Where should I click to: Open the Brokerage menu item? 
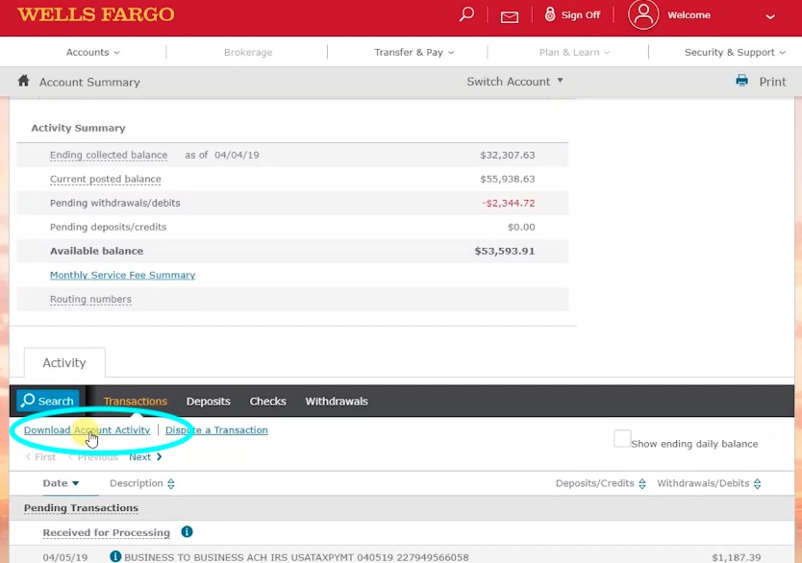[248, 52]
